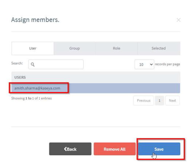This screenshot has width=188, height=163.
Task: Open the records per page dropdown
Action: click(144, 64)
